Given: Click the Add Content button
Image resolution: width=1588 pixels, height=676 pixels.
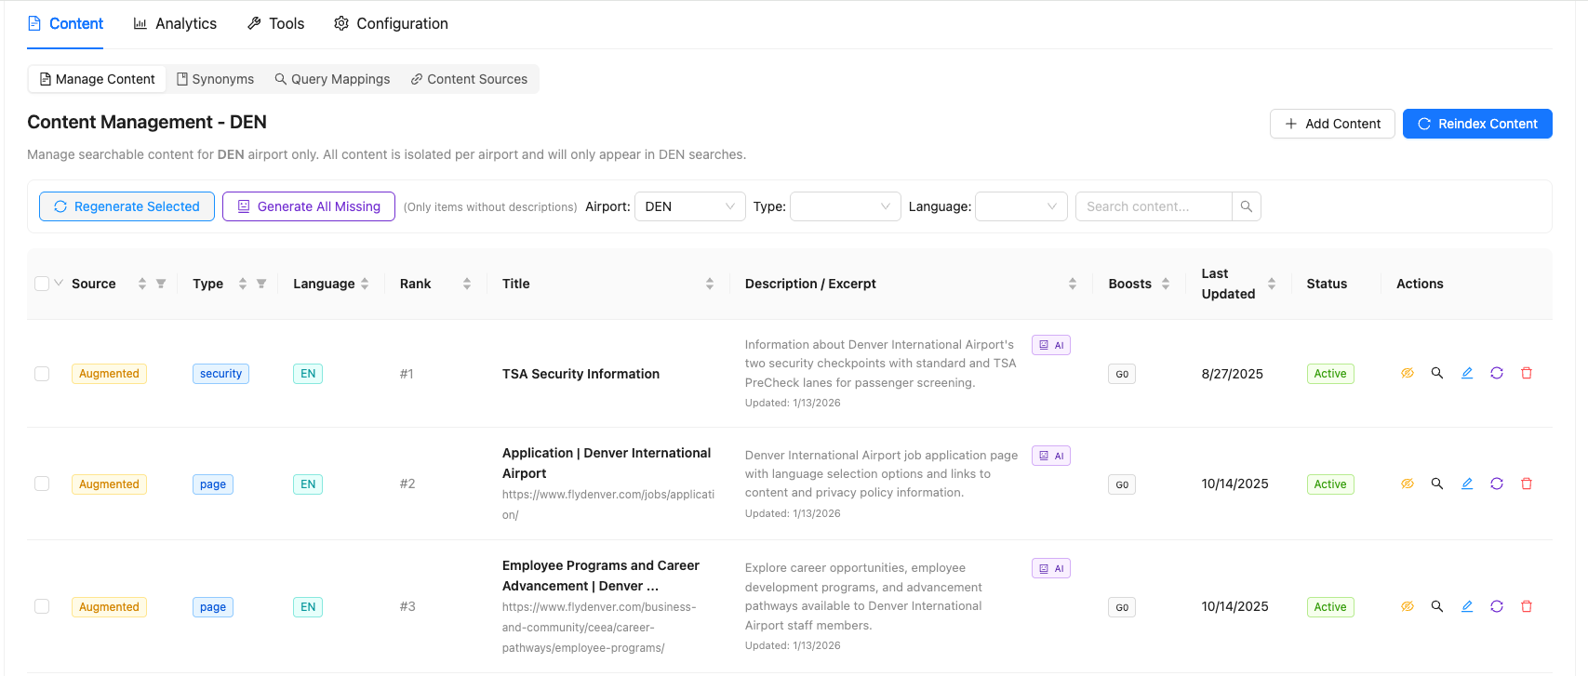Looking at the screenshot, I should (x=1332, y=124).
